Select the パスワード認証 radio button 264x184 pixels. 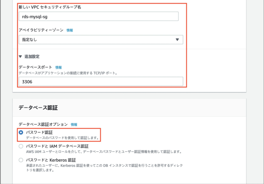(x=21, y=132)
